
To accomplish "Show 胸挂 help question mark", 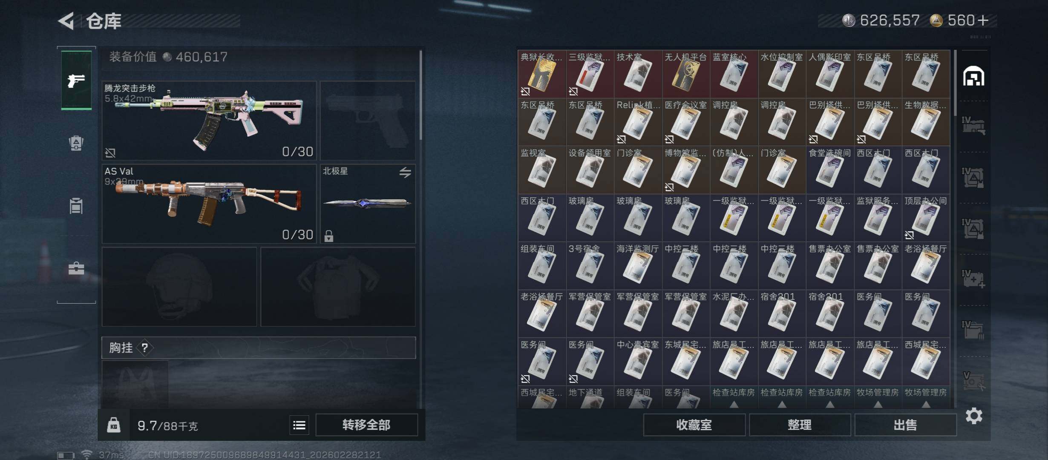I will [145, 348].
